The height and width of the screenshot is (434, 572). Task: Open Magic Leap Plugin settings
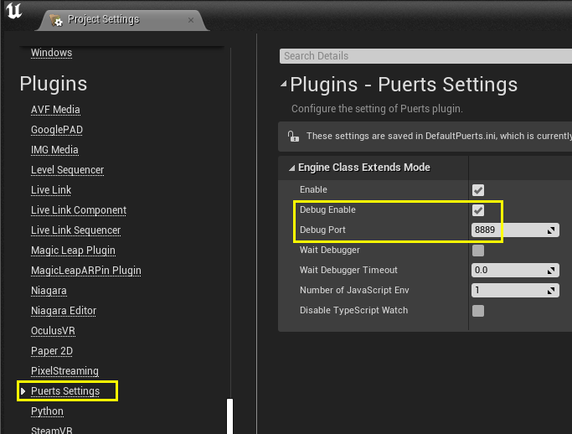(74, 250)
